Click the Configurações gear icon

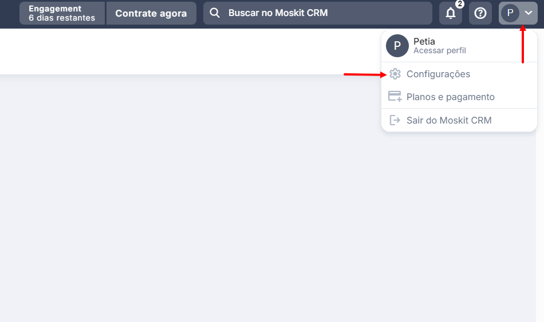(x=395, y=74)
